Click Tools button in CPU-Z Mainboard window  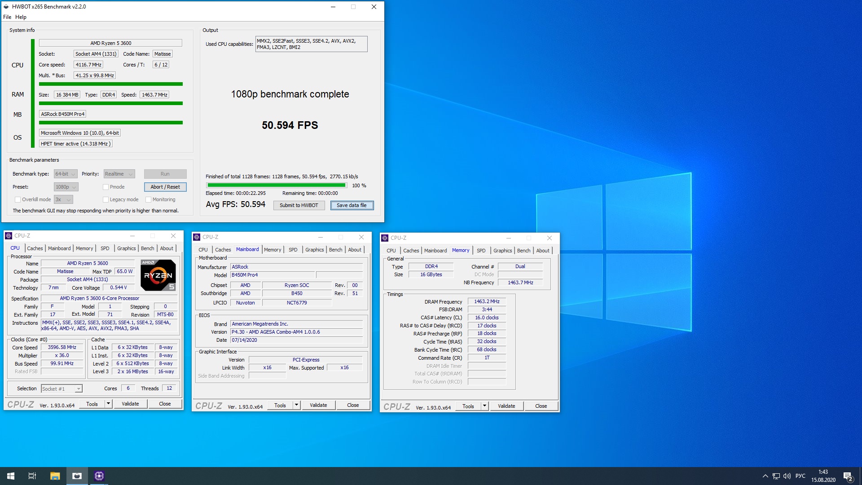point(280,406)
